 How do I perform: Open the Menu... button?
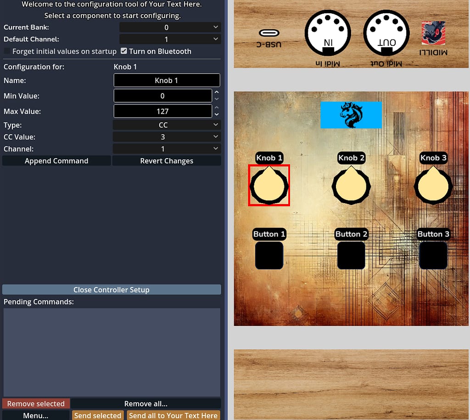[x=36, y=415]
